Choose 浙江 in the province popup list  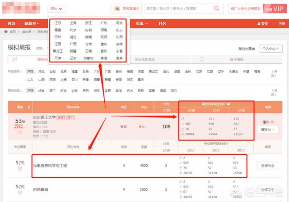(x=89, y=23)
